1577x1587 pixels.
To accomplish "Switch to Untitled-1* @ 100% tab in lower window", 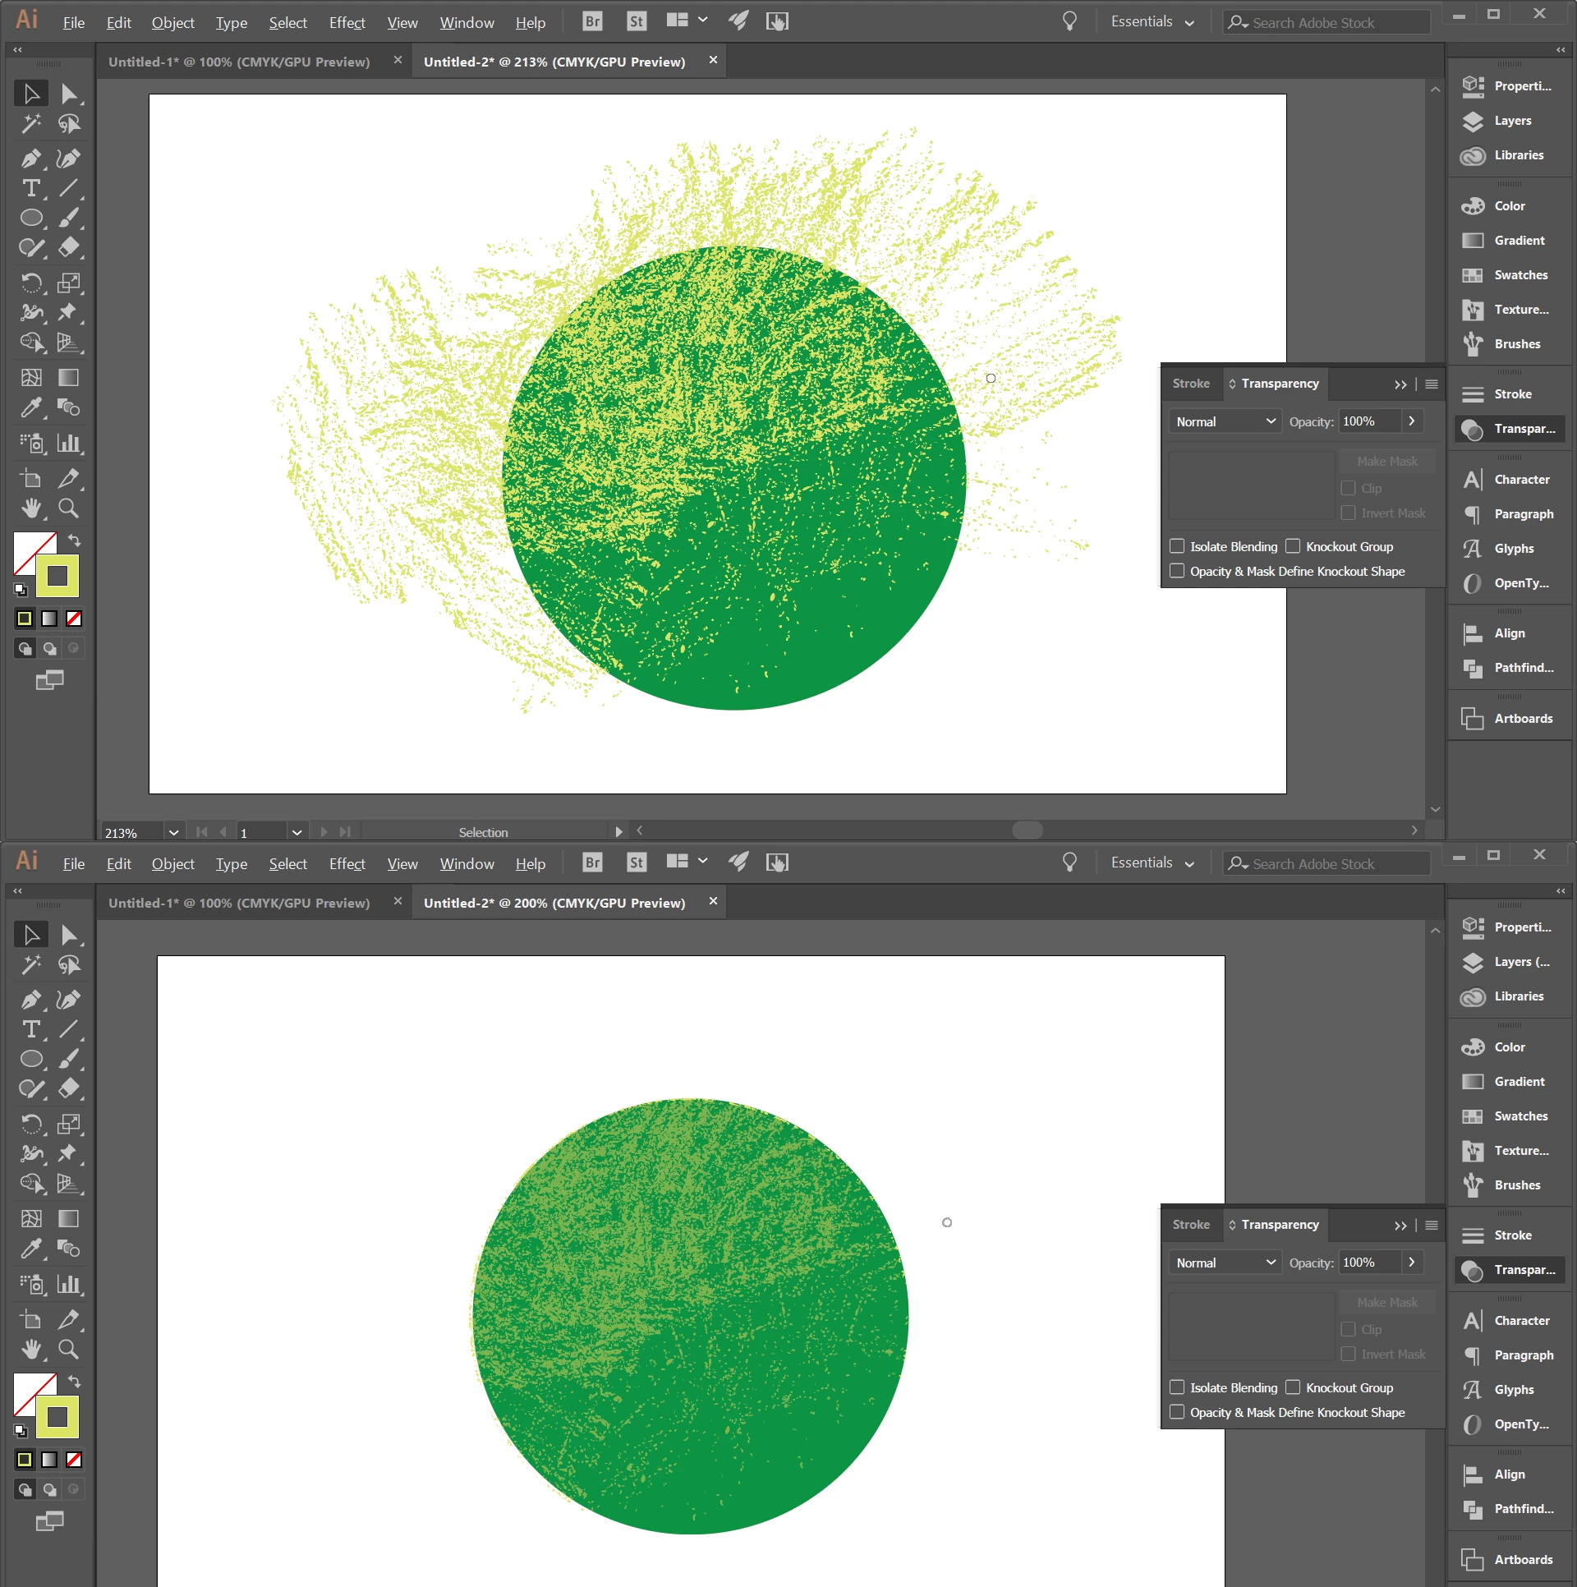I will coord(239,904).
